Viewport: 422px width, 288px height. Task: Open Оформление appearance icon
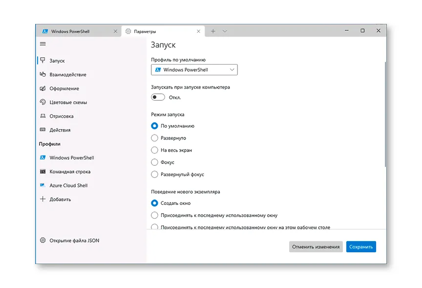coord(43,89)
